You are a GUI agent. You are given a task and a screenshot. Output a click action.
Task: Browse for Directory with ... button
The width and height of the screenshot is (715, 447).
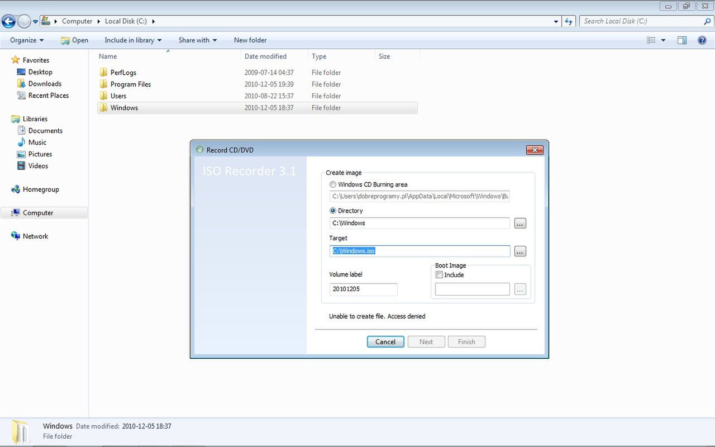[520, 223]
